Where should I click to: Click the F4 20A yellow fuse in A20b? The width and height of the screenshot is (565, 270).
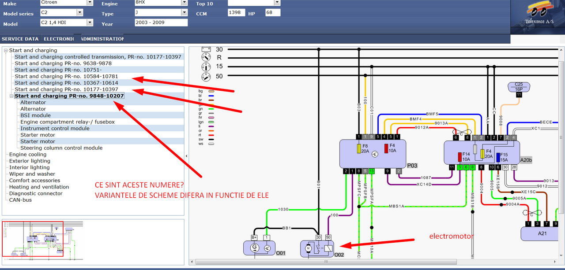(x=482, y=154)
